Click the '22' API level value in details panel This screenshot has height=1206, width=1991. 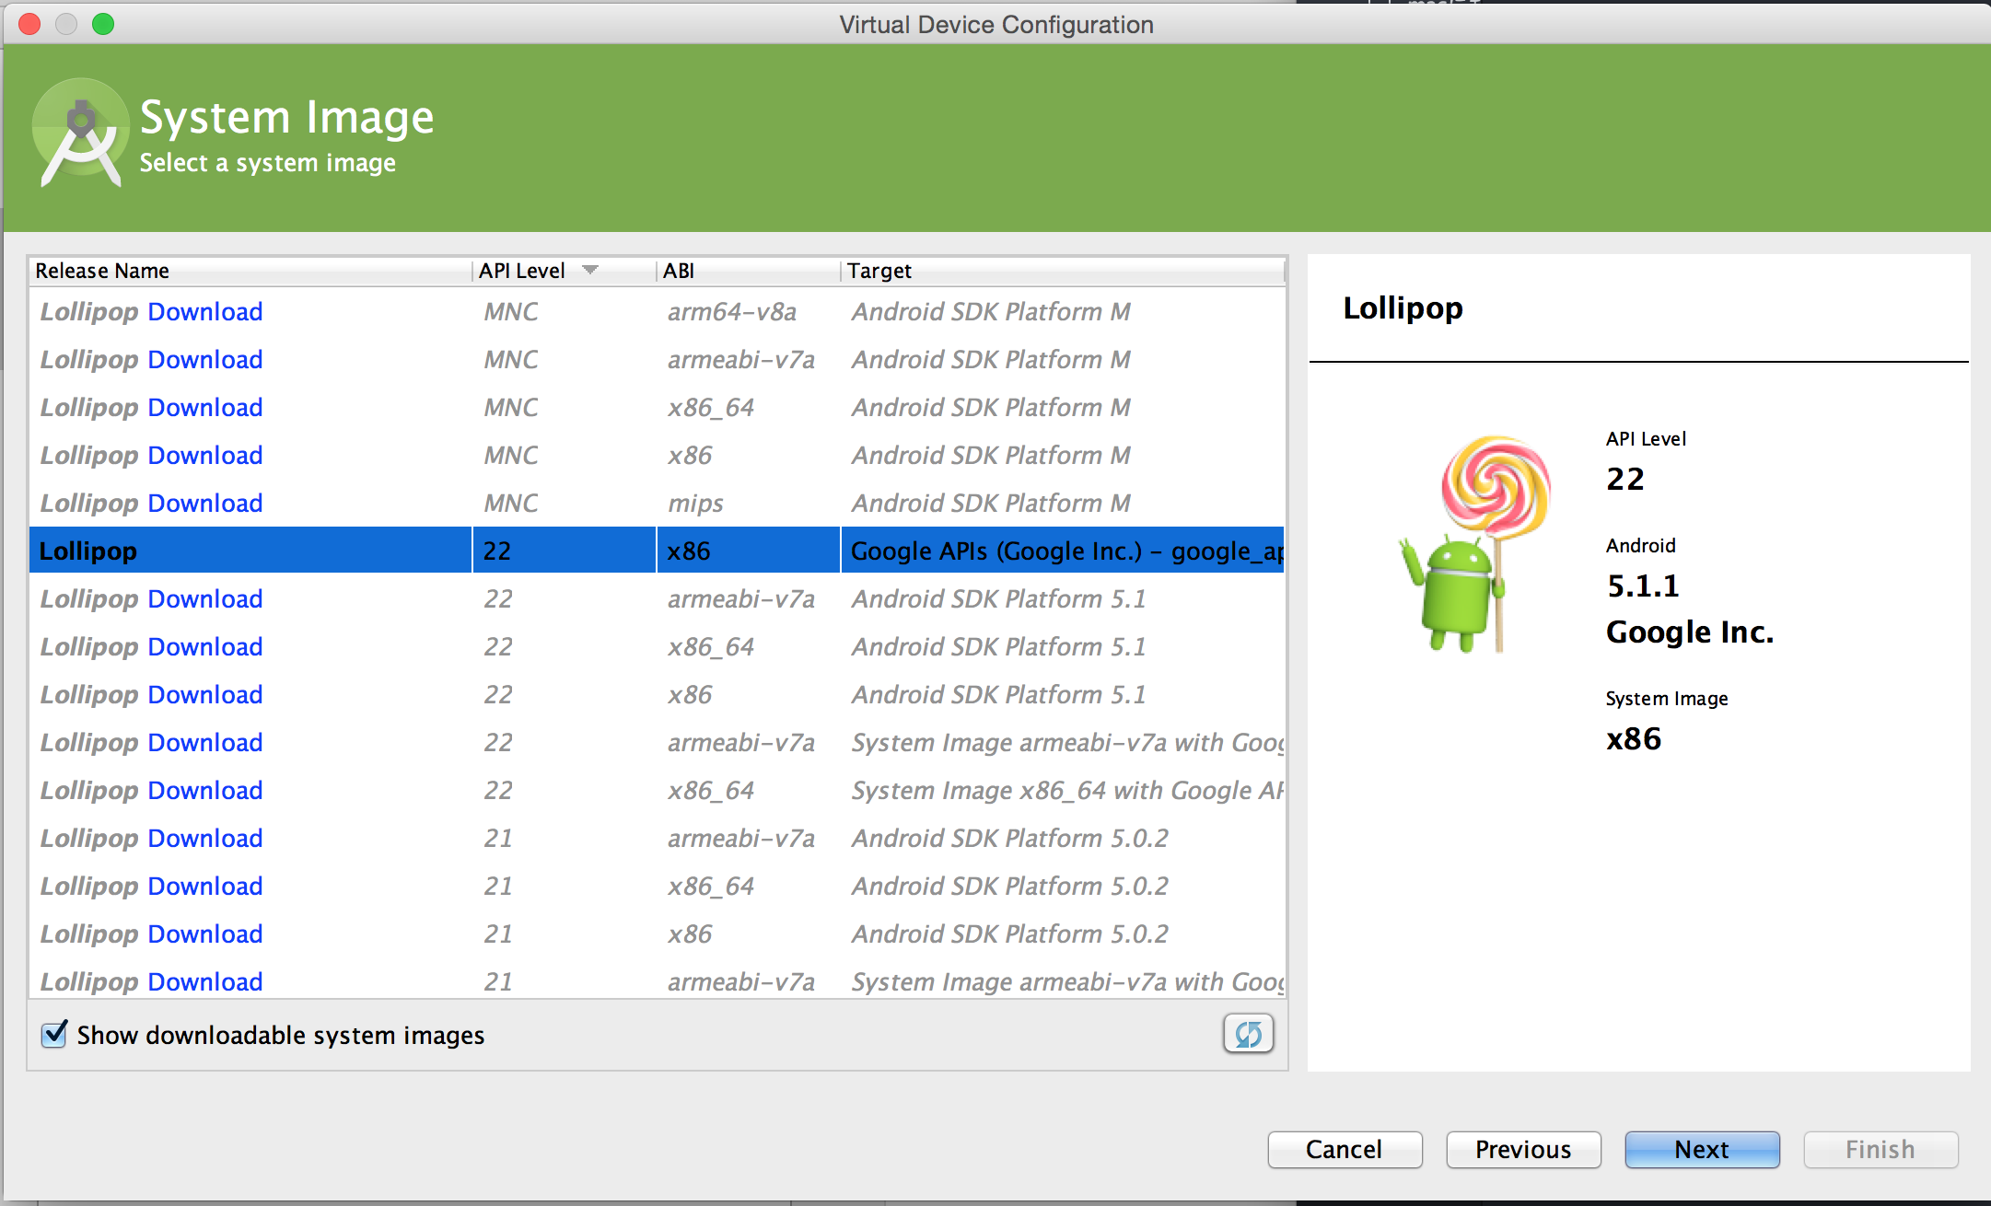pos(1625,479)
